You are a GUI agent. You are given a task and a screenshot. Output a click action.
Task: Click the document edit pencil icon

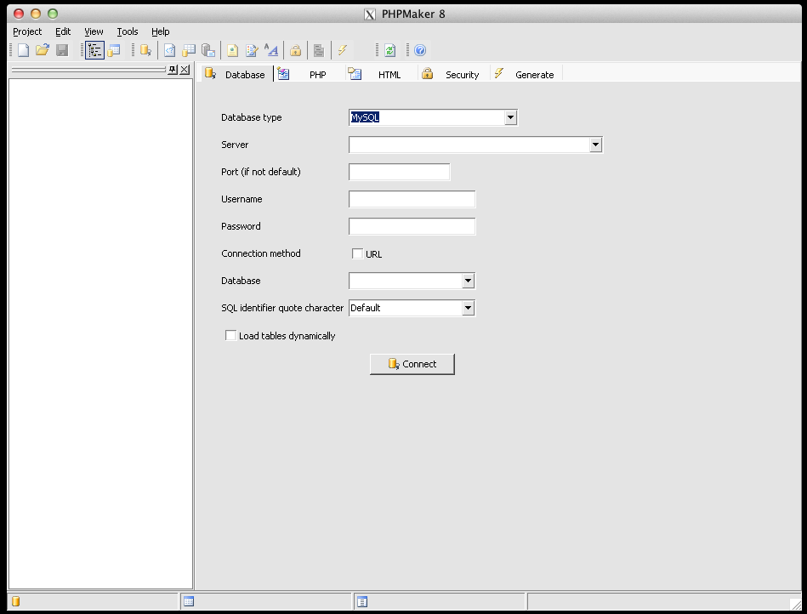pyautogui.click(x=252, y=50)
